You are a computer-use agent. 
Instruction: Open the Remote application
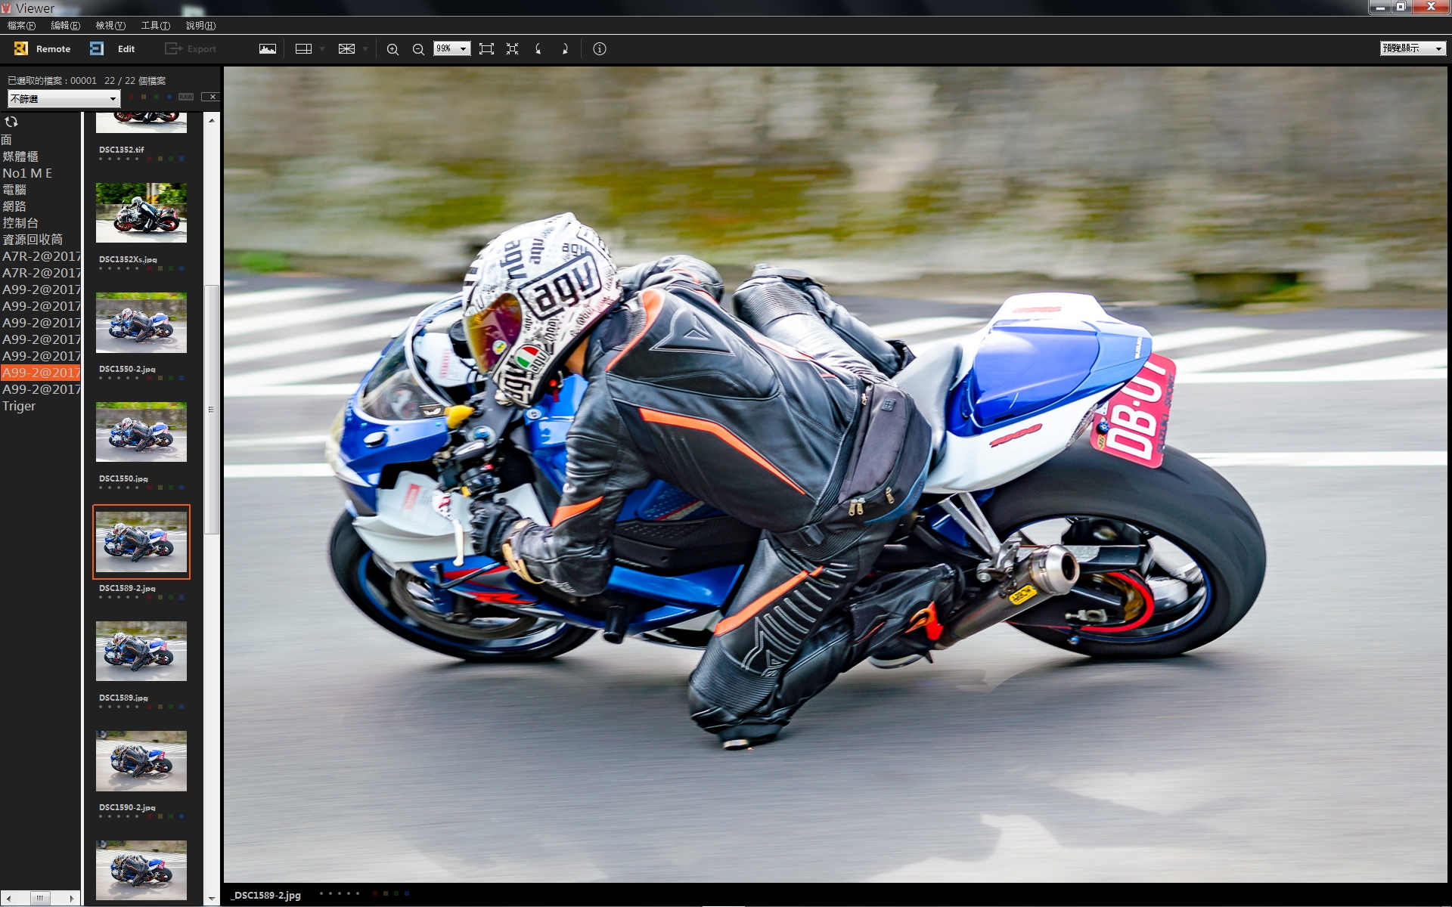[x=42, y=49]
